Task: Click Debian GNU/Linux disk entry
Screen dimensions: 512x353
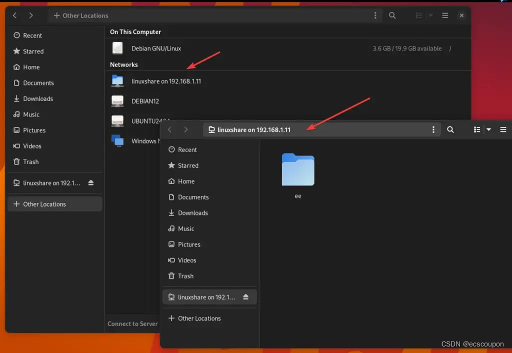Action: [x=156, y=48]
